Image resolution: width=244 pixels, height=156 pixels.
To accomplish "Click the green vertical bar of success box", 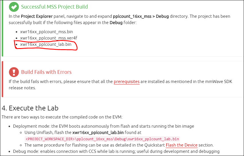I will click(x=2, y=28).
